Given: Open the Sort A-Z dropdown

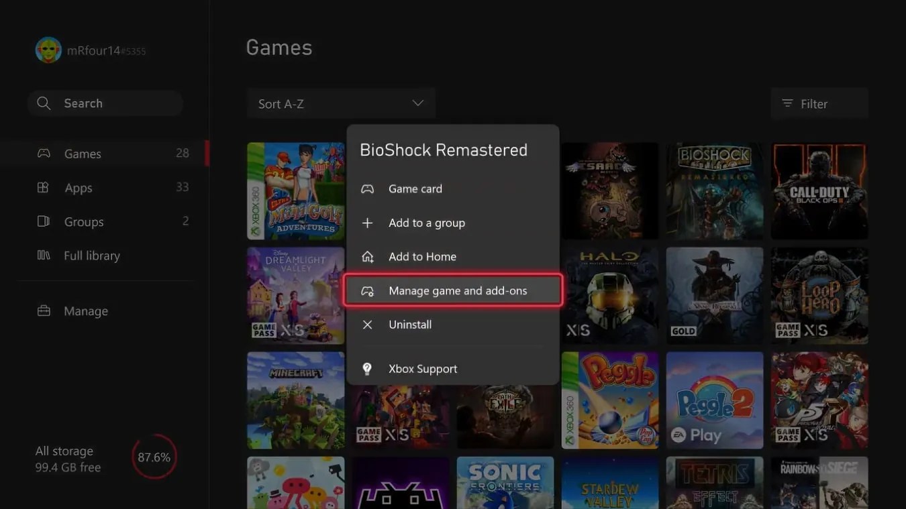Looking at the screenshot, I should (x=340, y=102).
